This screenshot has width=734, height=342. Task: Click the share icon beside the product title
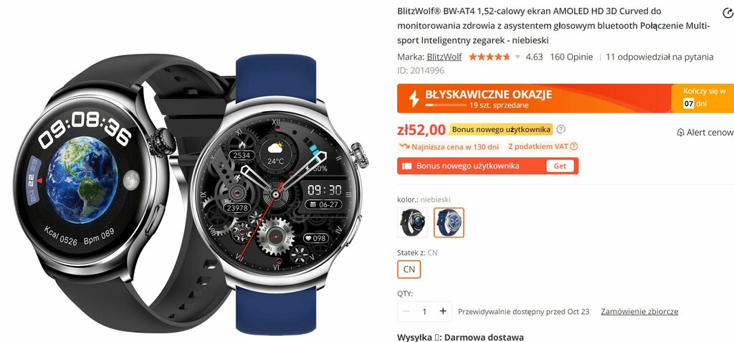[x=728, y=14]
